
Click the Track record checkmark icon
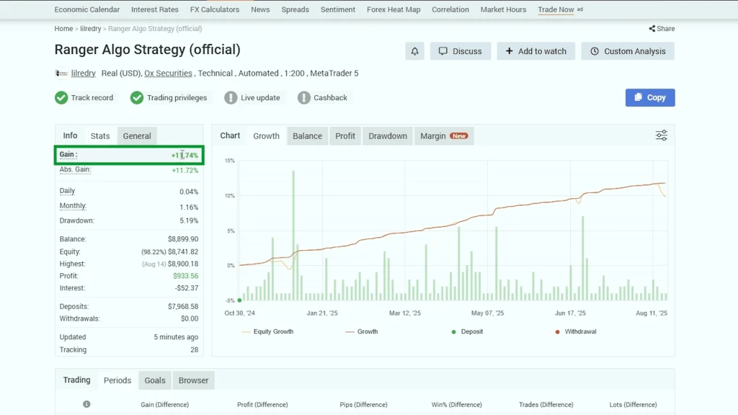(x=61, y=98)
